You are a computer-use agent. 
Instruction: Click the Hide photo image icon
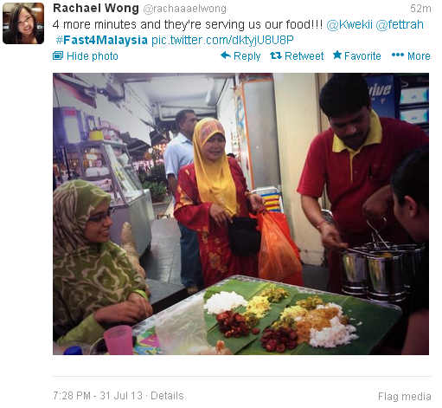coord(58,55)
